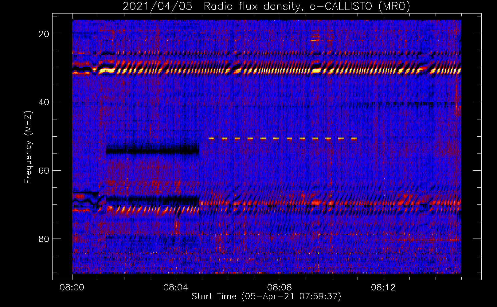Screen dimensions: 497x307
Task: Click the y-axis tick label '20'
Action: pos(44,34)
